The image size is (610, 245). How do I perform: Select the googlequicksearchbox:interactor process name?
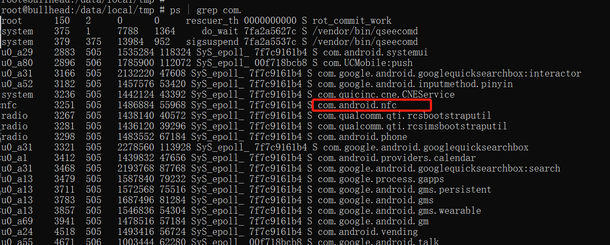point(450,73)
